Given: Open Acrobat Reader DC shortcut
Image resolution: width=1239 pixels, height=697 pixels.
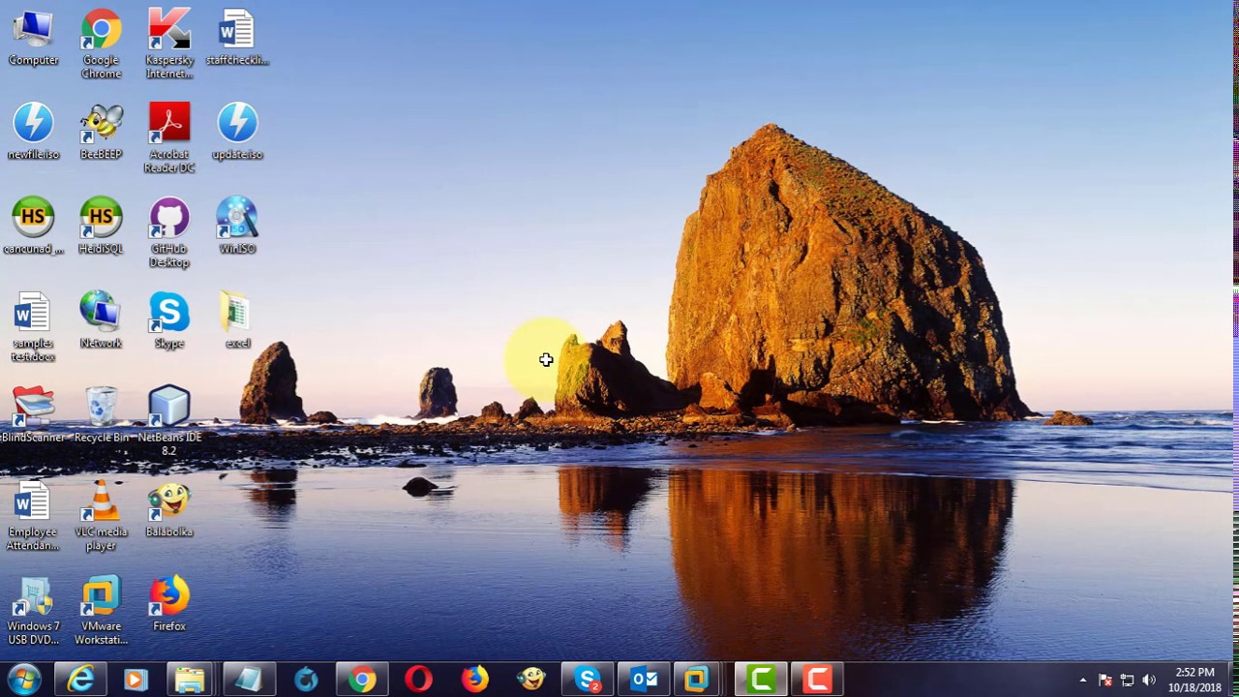Looking at the screenshot, I should (169, 137).
